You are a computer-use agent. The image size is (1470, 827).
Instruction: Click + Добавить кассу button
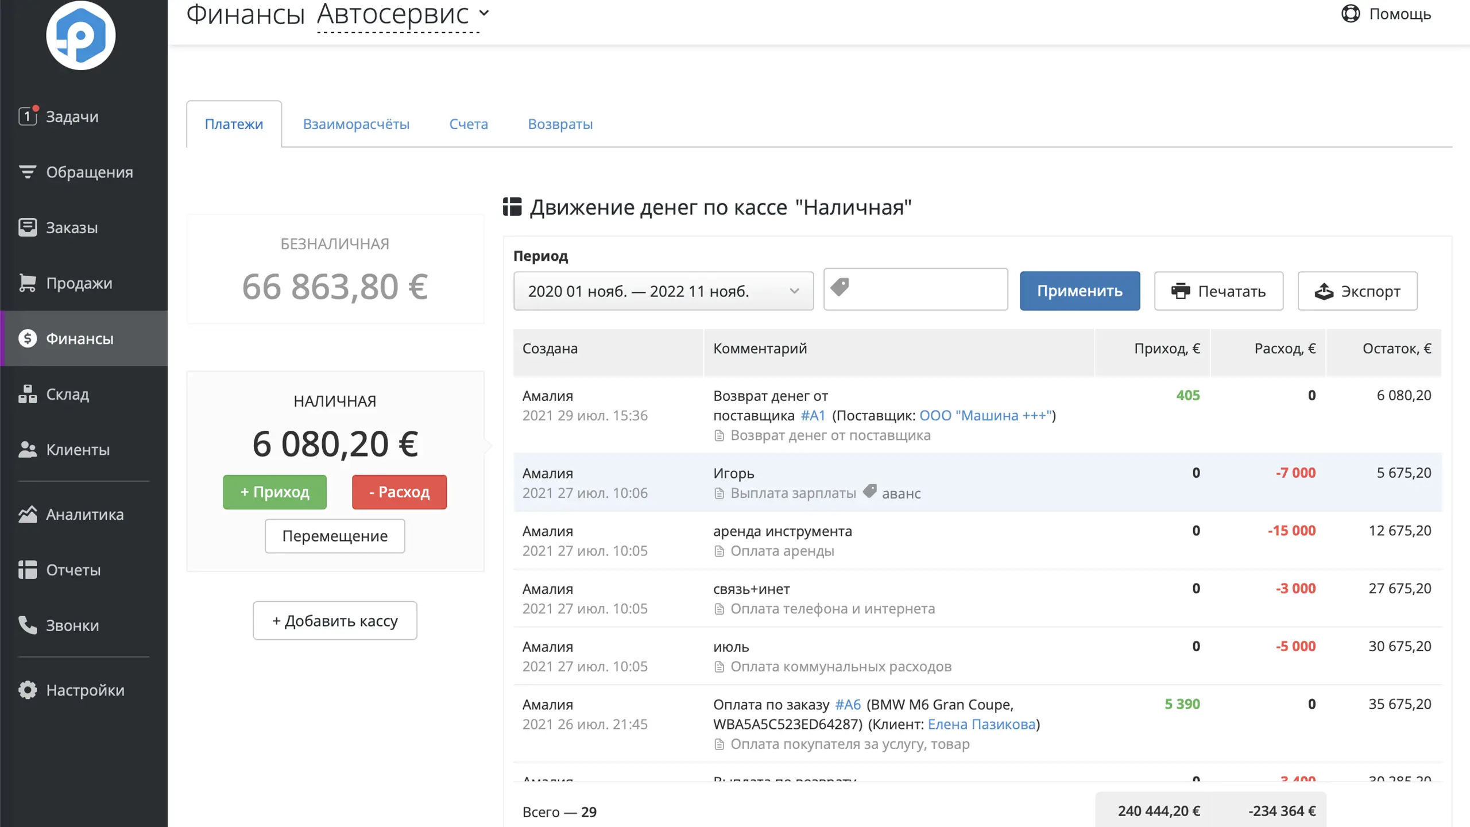click(335, 620)
